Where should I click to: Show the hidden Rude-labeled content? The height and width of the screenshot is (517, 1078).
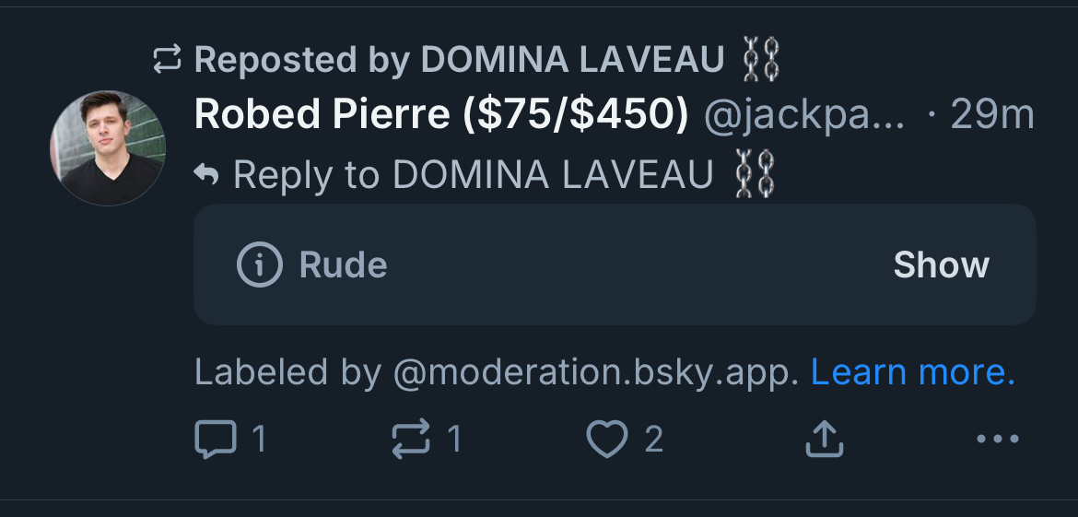(x=941, y=265)
